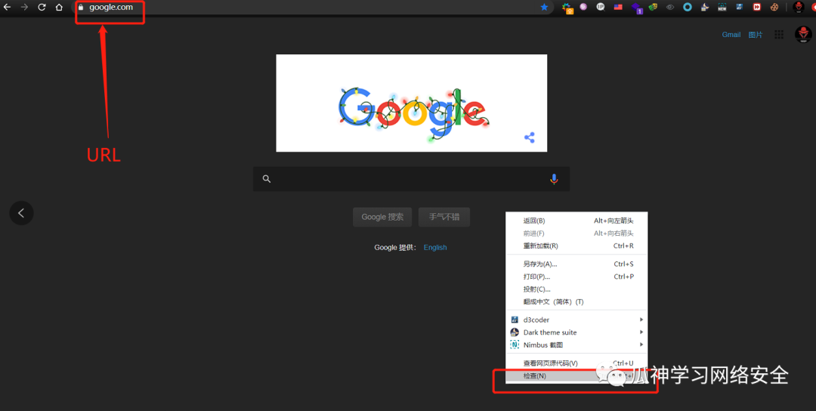This screenshot has width=816, height=411.
Task: Click the browser back arrow
Action: [x=7, y=8]
